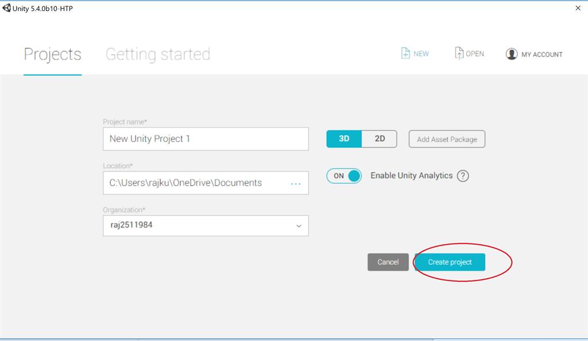Select the 3D project mode

(344, 139)
